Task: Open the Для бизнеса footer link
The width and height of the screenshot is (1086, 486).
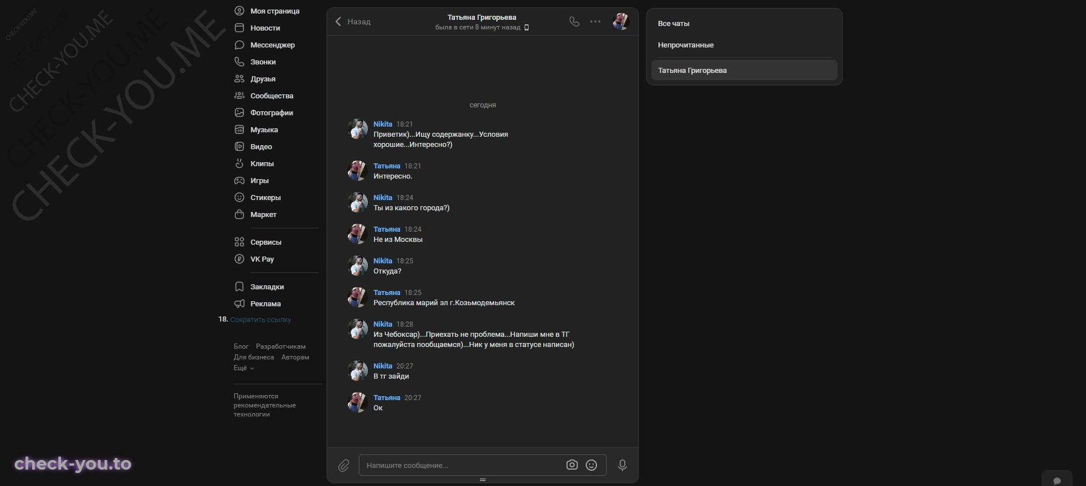Action: tap(254, 357)
